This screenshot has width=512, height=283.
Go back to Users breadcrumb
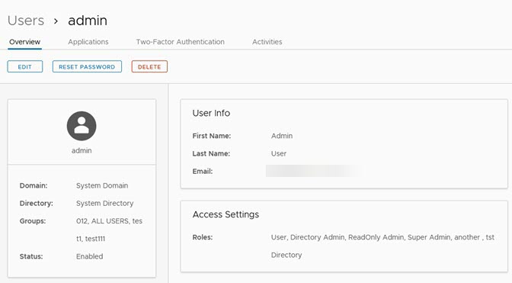[26, 21]
